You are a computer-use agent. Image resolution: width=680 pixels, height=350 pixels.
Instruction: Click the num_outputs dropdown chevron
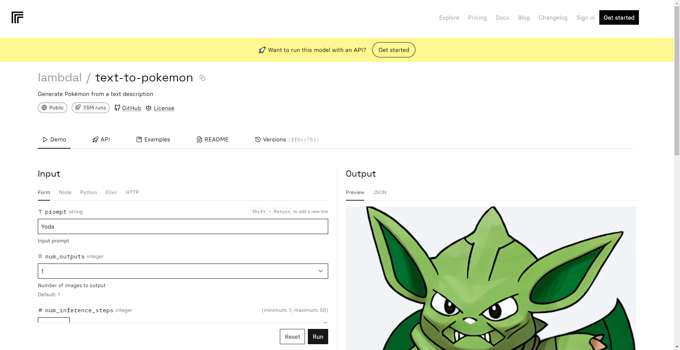point(321,271)
